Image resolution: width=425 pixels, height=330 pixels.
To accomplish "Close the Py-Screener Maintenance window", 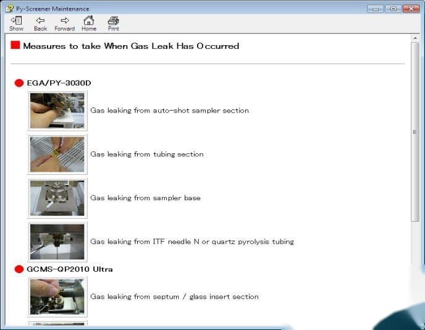I will [411, 9].
